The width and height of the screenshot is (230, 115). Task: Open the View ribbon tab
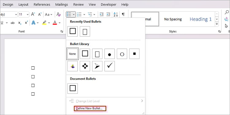tap(92, 5)
